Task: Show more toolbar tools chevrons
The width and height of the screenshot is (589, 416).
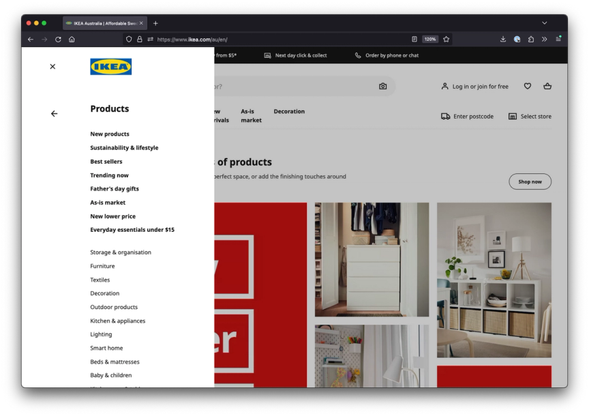Action: pos(544,39)
